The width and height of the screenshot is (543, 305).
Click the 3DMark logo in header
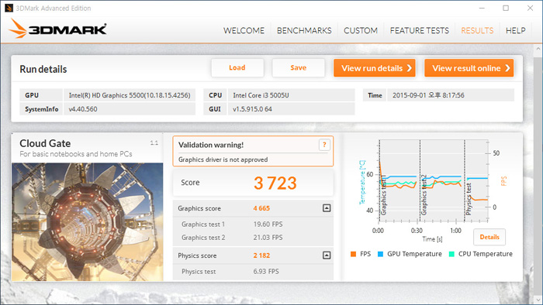coord(58,29)
